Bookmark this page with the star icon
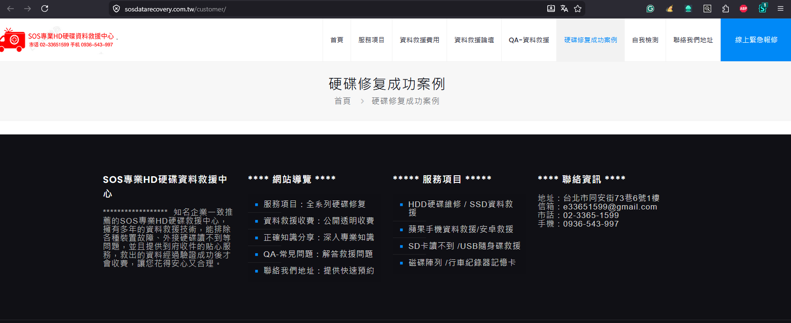This screenshot has height=323, width=791. pyautogui.click(x=578, y=9)
